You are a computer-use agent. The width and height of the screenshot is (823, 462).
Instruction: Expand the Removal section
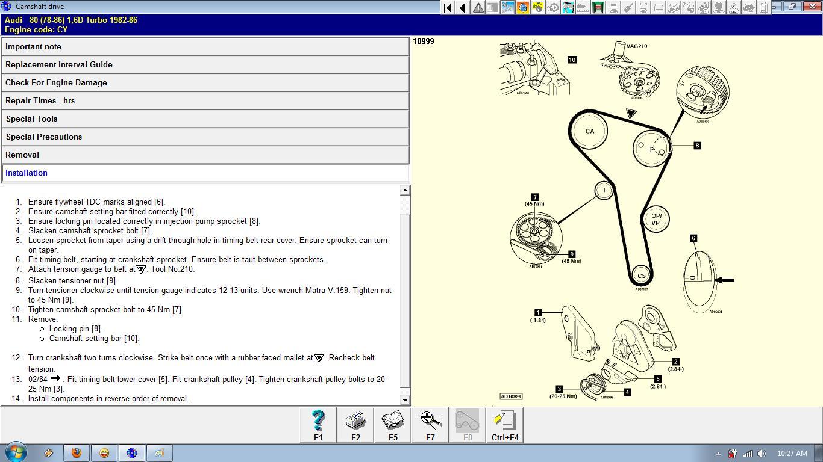pyautogui.click(x=205, y=155)
